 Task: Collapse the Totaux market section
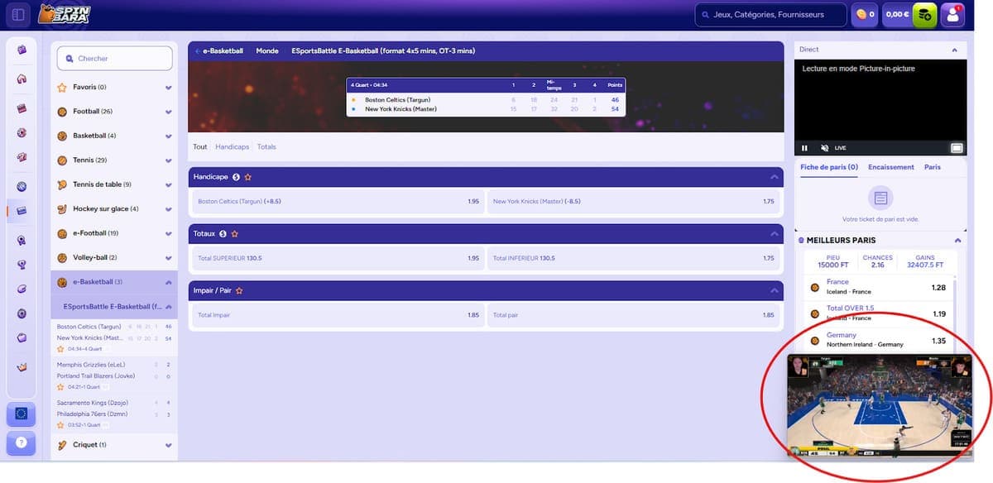click(x=774, y=234)
